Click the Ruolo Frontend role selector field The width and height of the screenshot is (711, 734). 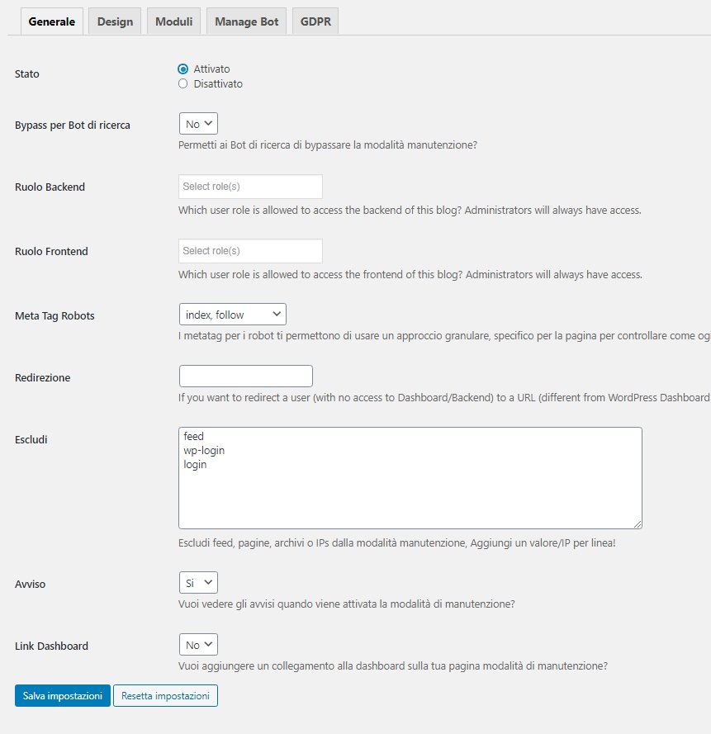click(x=250, y=251)
